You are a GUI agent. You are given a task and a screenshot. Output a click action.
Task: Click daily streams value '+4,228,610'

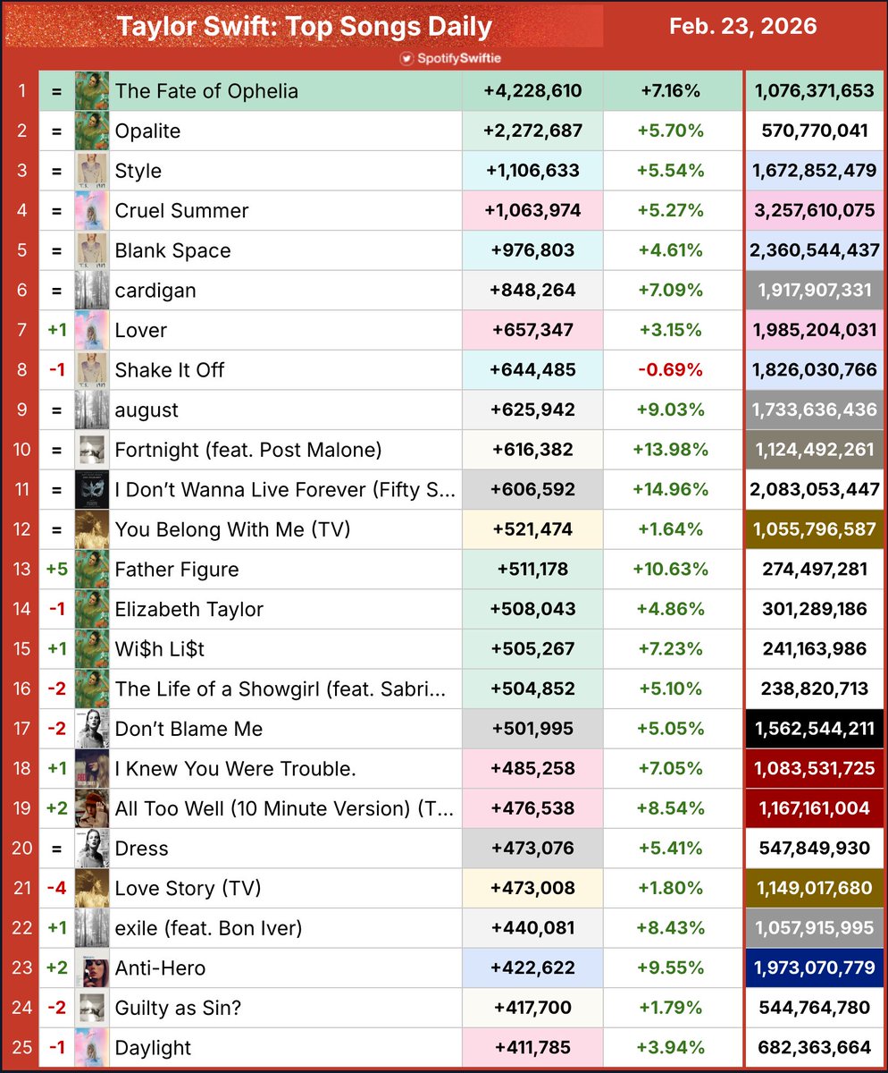[532, 91]
